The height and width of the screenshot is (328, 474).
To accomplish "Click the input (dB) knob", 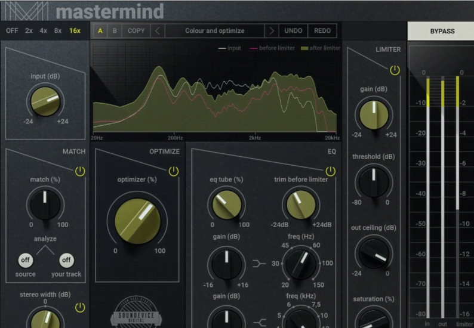I will 45,102.
